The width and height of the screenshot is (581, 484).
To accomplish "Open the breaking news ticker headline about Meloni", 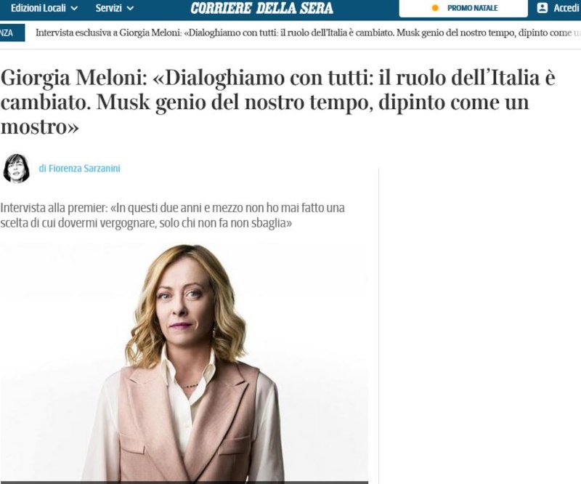I will (307, 33).
